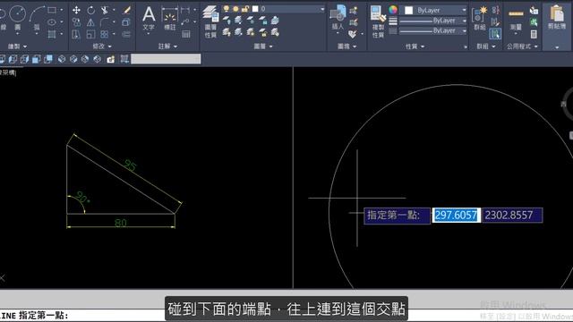
Task: Click the layer color white swatch
Action: coord(255,8)
